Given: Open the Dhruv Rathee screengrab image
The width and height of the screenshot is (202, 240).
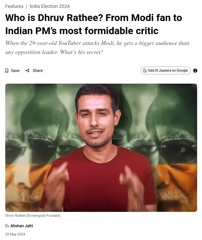Looking at the screenshot, I should click(101, 148).
